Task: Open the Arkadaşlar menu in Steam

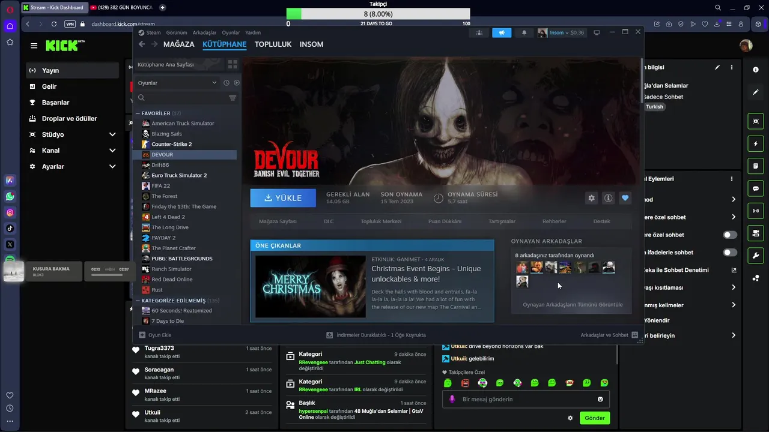Action: tap(204, 32)
